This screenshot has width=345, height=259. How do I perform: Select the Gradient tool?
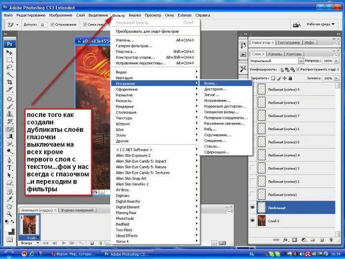[9, 136]
